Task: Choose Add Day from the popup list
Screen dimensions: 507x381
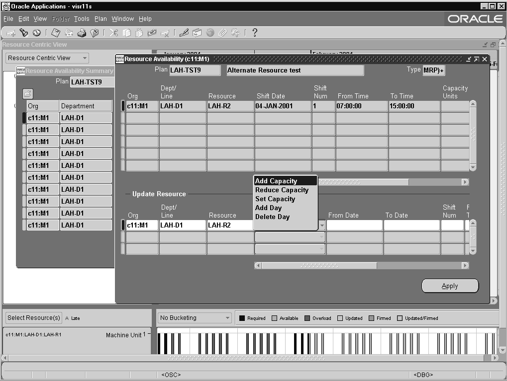Action: [x=285, y=208]
